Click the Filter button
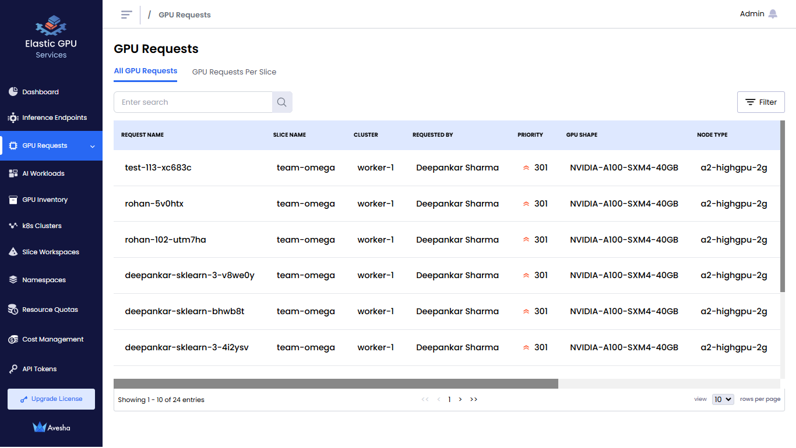796x448 pixels. coord(761,102)
